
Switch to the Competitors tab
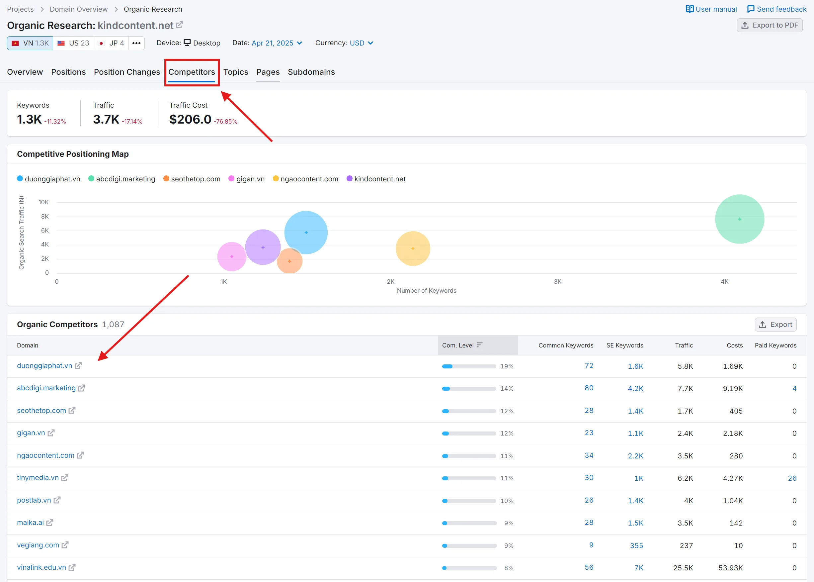click(192, 72)
